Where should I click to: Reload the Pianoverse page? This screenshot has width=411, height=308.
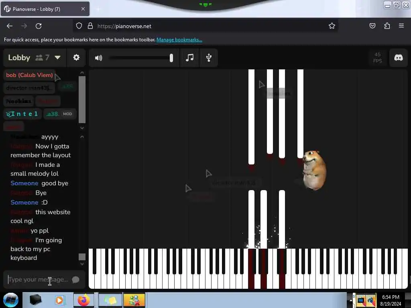click(x=39, y=26)
